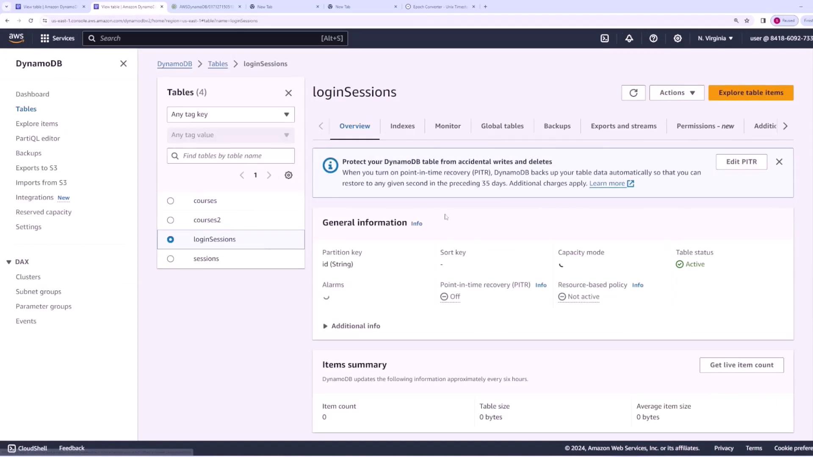Dismiss the PITR info banner
813x457 pixels.
click(779, 162)
